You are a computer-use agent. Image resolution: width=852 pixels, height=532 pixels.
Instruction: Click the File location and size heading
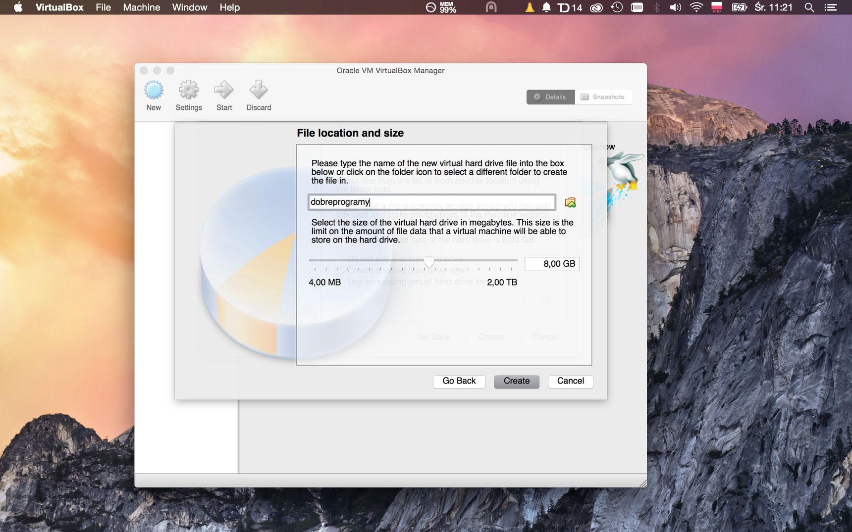[x=350, y=133]
